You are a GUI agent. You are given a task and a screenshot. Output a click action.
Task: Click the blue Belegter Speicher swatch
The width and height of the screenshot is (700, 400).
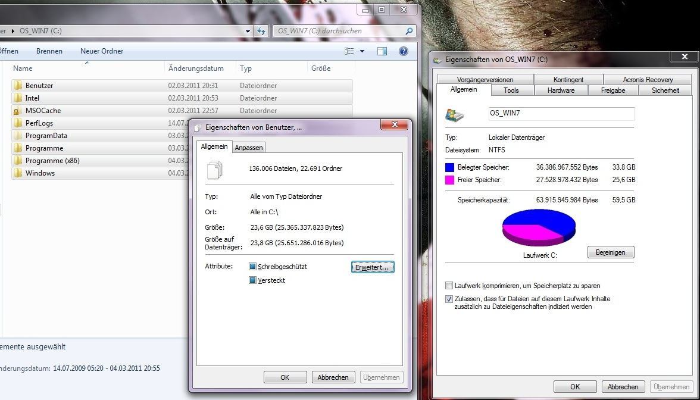click(x=449, y=167)
